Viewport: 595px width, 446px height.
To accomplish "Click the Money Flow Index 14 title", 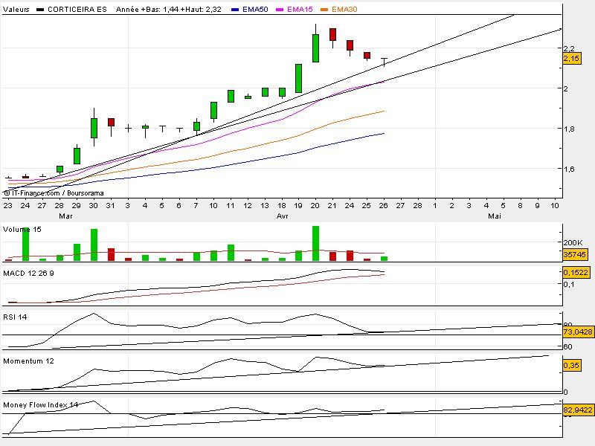I will [x=41, y=404].
